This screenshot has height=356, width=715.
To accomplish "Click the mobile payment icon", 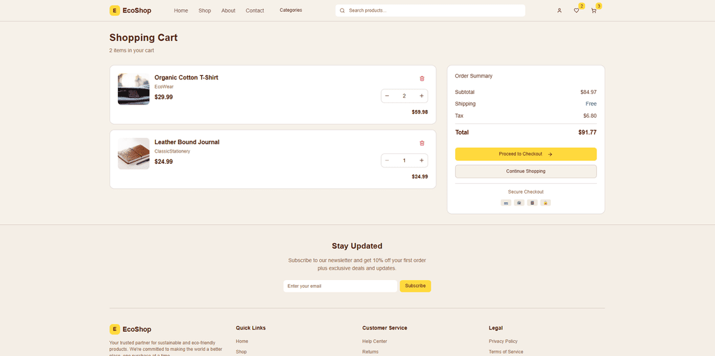I will [532, 203].
